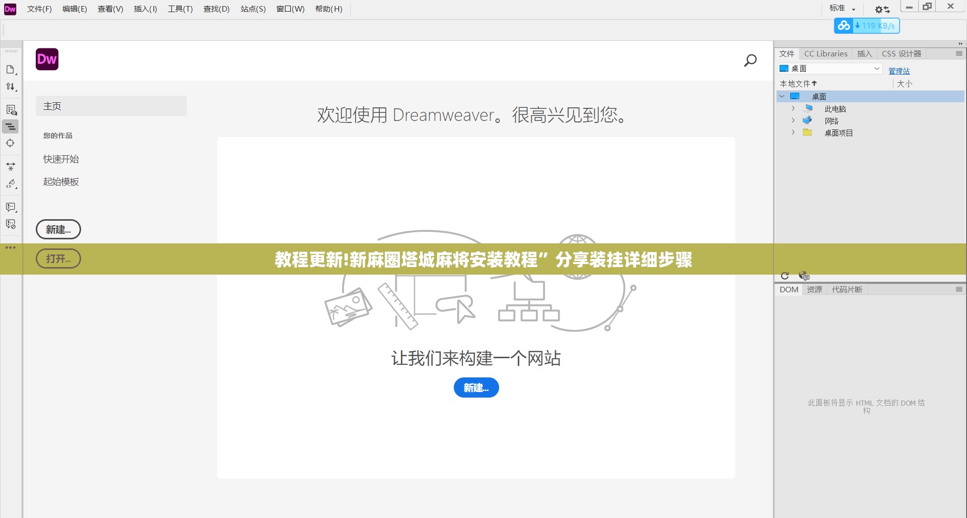Click the search magnifier icon

(750, 60)
